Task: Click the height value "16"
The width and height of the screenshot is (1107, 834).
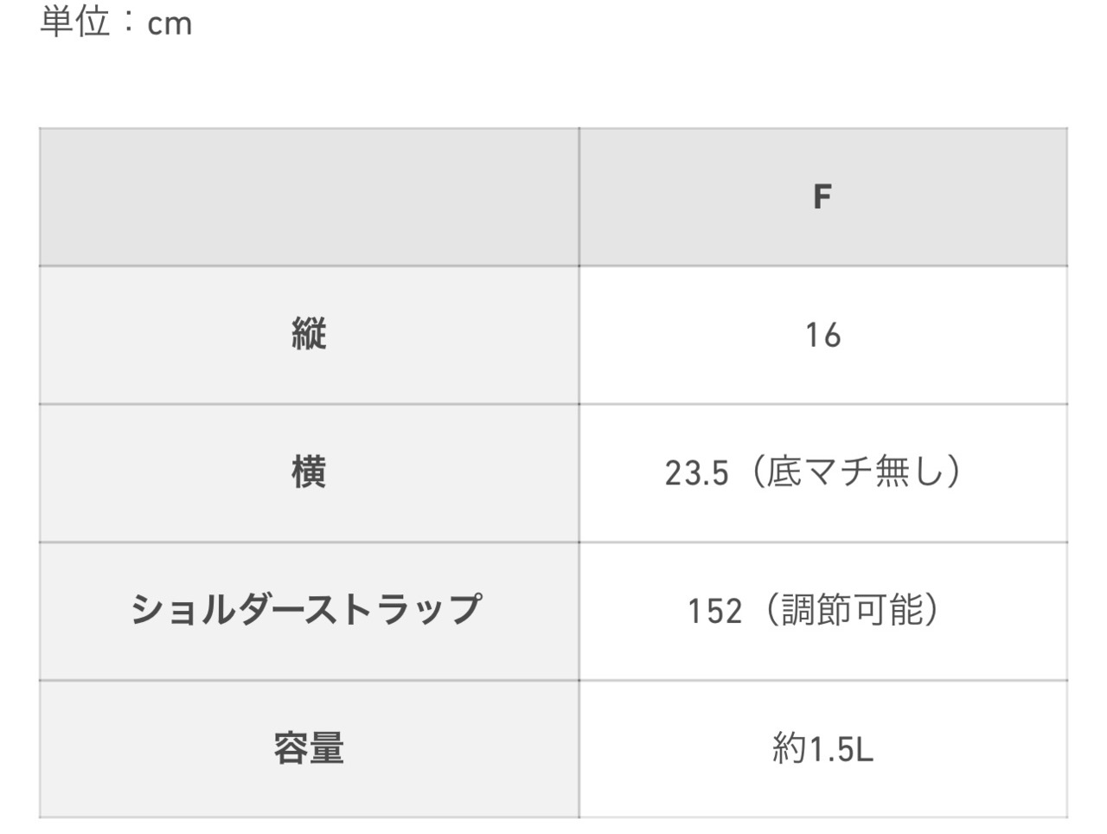Action: tap(822, 335)
